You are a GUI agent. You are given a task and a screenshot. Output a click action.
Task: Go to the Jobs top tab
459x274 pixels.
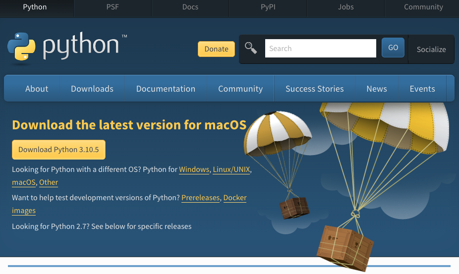[x=345, y=7]
